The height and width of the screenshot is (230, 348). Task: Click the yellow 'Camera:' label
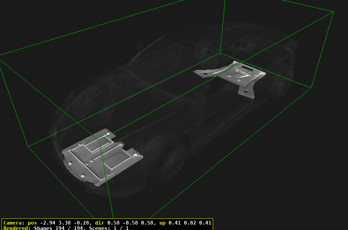pos(14,223)
